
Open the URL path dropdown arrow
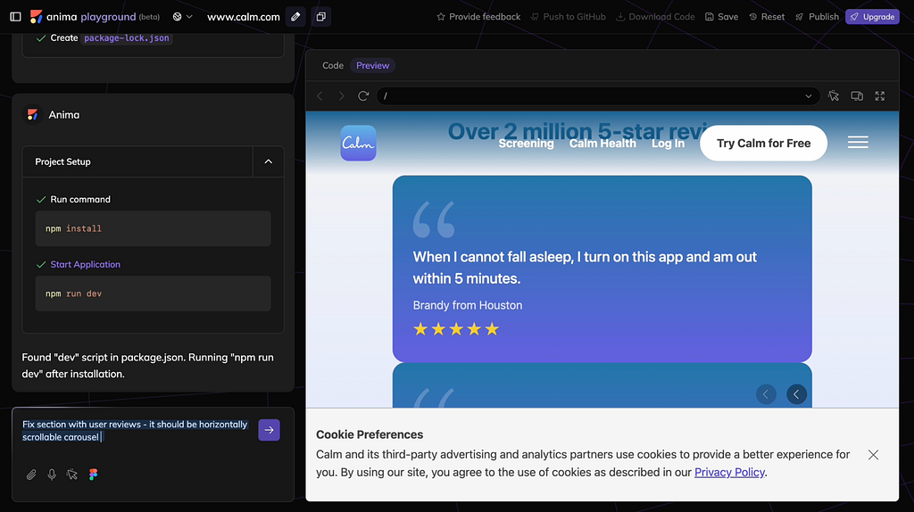click(x=809, y=96)
